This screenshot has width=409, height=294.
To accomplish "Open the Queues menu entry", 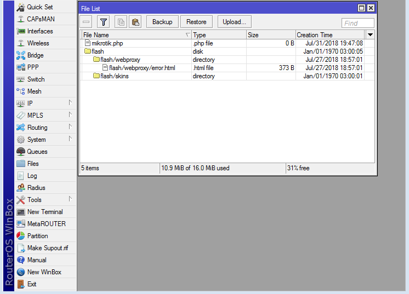I will pyautogui.click(x=46, y=152).
